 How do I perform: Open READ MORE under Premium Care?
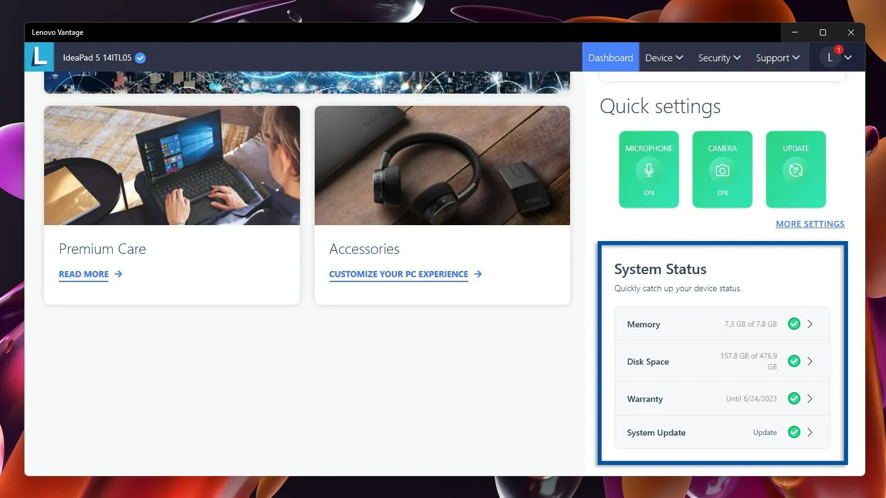point(83,274)
